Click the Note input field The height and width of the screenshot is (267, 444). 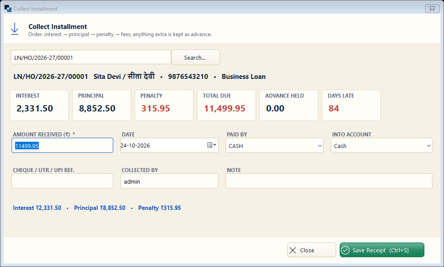(x=329, y=181)
